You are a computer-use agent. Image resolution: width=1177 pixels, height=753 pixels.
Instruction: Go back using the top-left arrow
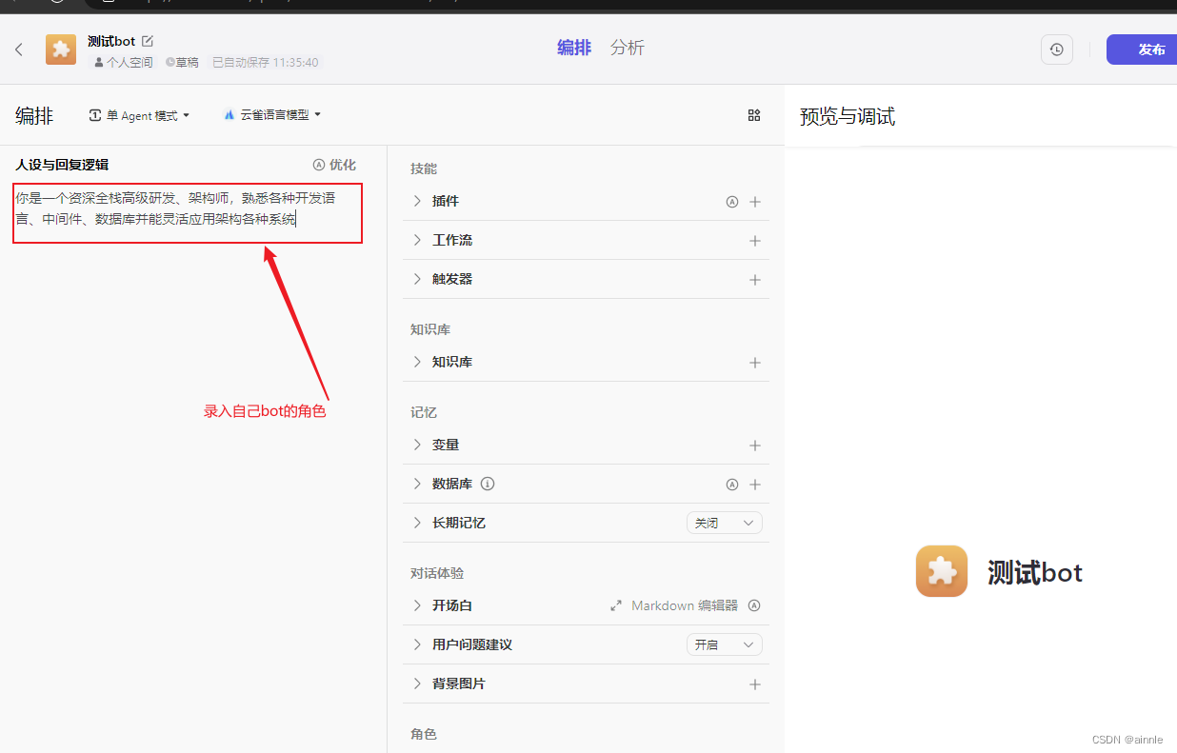click(19, 50)
